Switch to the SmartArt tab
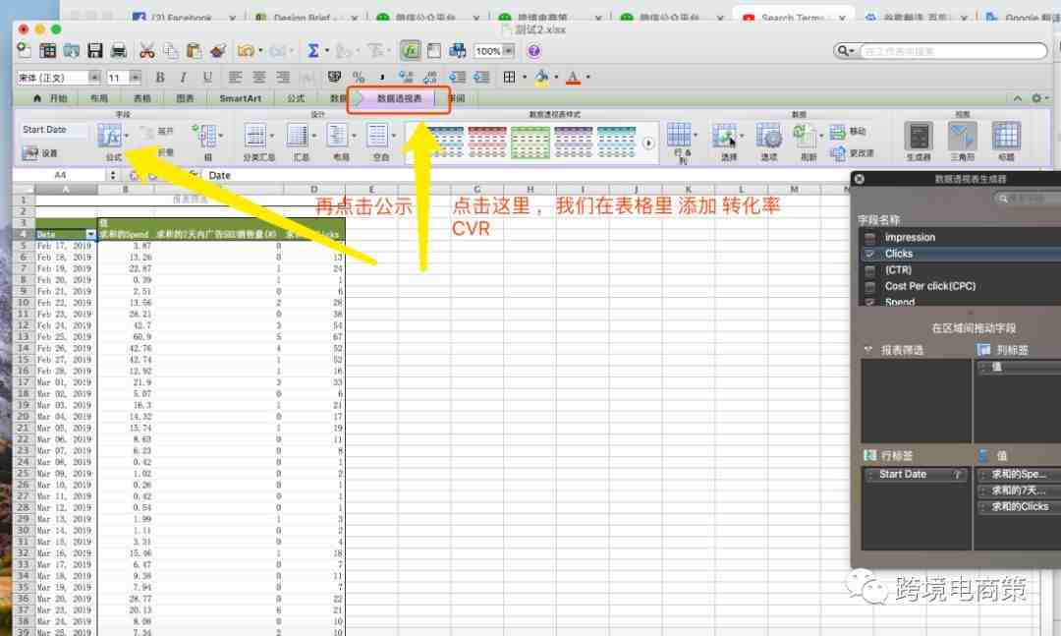Viewport: 1061px width, 636px height. tap(241, 98)
